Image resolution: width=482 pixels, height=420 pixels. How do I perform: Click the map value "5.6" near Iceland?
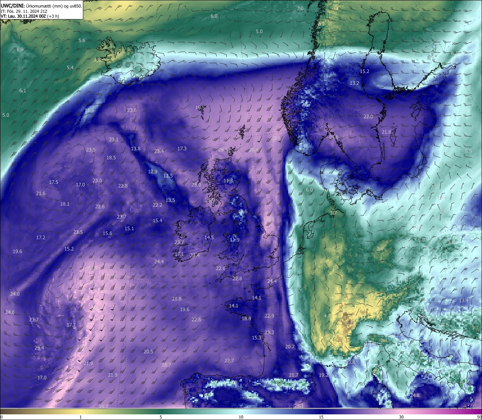coord(82,40)
